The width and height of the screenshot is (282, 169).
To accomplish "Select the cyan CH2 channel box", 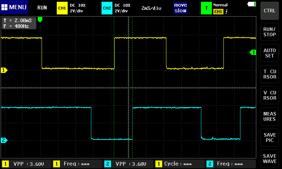I will (107, 8).
